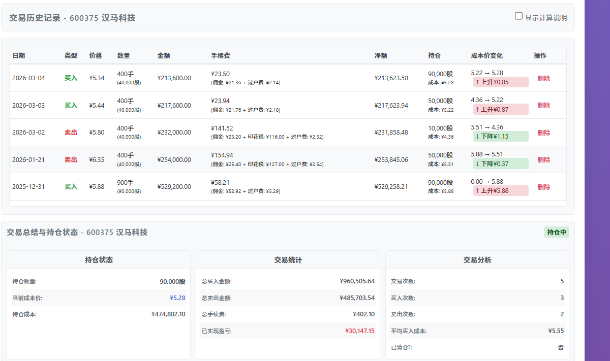Delete the 2026-03-04 buy transaction
This screenshot has height=361, width=610.
(543, 78)
